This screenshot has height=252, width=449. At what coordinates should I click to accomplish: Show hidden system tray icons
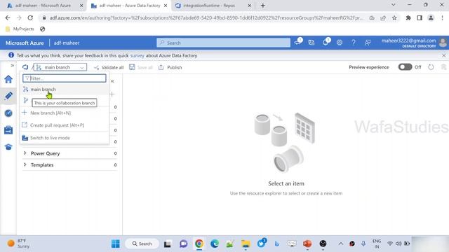coord(341,244)
